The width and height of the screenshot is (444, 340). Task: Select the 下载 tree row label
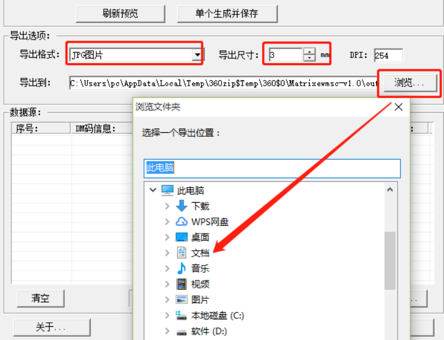point(200,206)
